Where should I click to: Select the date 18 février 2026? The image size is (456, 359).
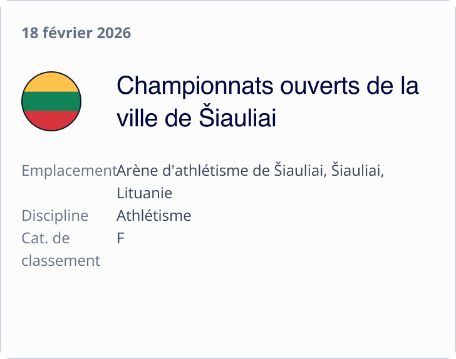(76, 33)
